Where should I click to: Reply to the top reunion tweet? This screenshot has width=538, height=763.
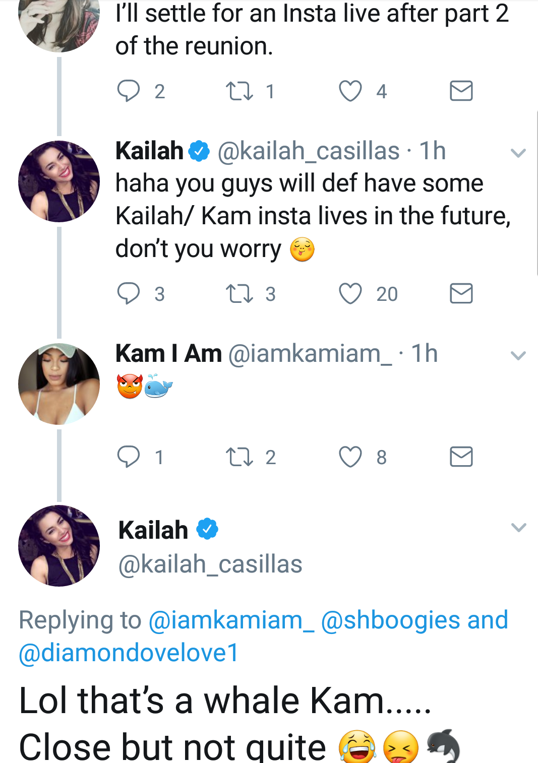point(129,91)
